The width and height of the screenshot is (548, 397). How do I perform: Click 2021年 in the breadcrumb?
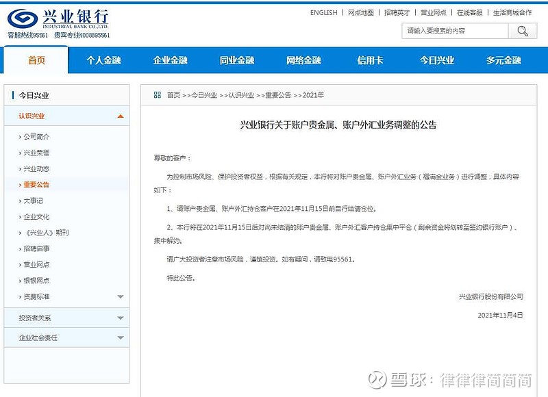[x=313, y=95]
